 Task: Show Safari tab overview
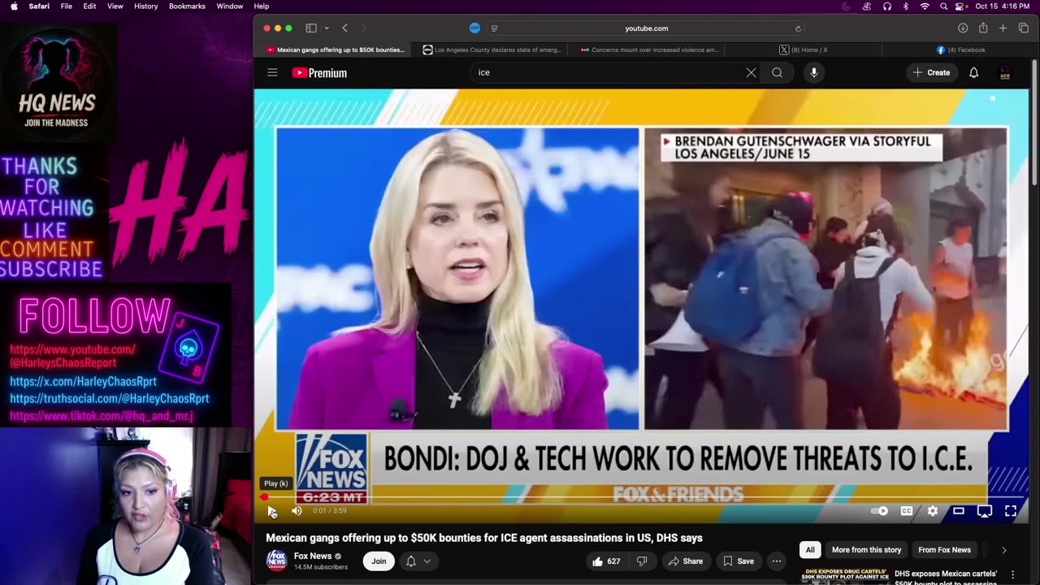pyautogui.click(x=1023, y=28)
